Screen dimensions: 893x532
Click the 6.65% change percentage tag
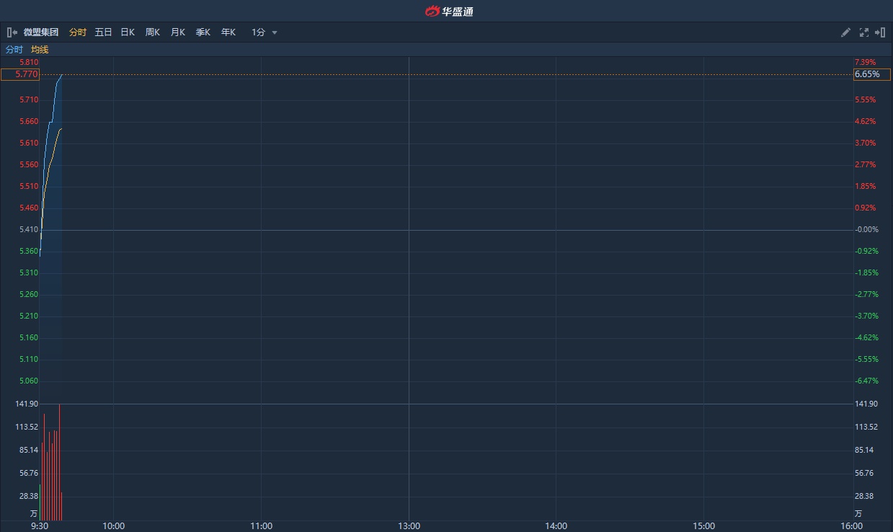tap(871, 74)
